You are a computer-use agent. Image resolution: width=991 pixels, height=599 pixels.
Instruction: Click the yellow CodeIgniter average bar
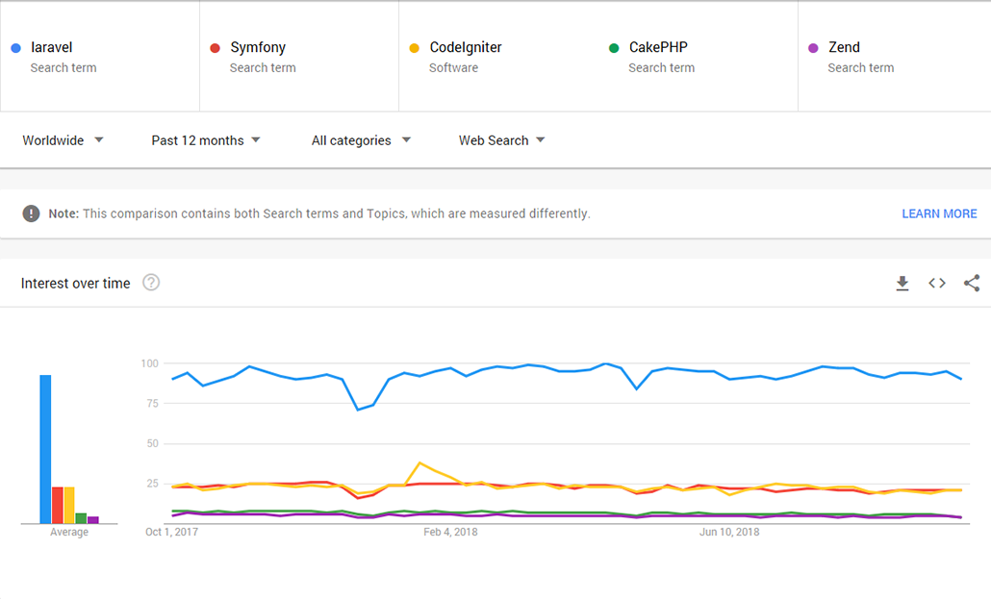point(69,505)
